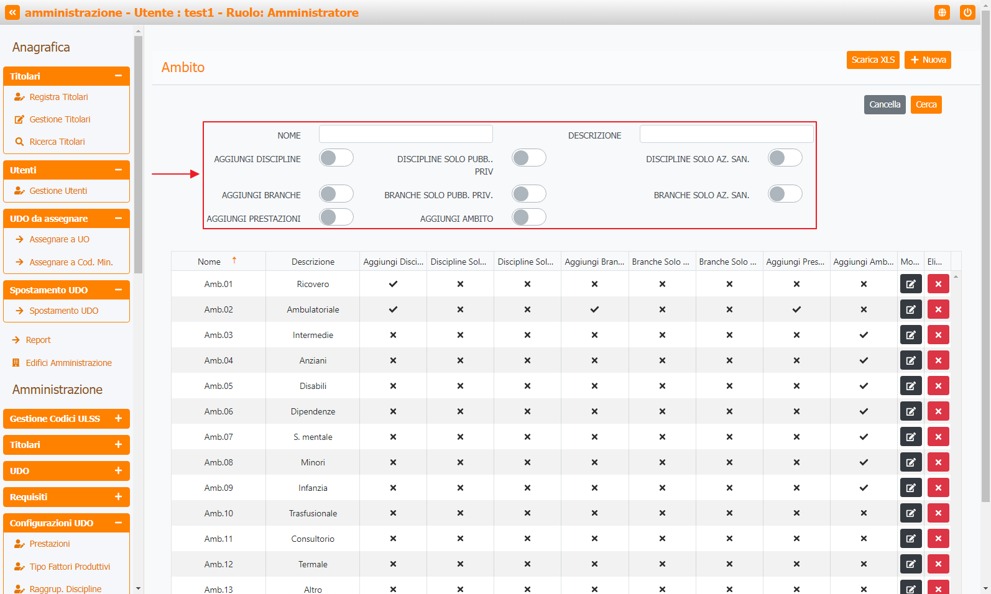
Task: Open Registra Titolari menu item
Action: pyautogui.click(x=58, y=97)
